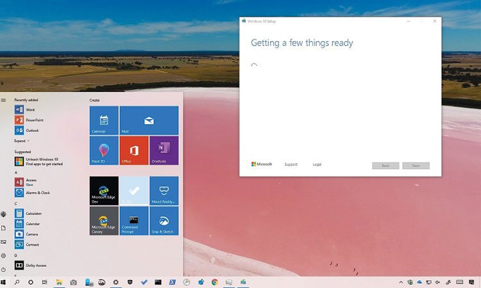
Task: Expand the Start menu hamburger navigation
Action: pos(4,100)
